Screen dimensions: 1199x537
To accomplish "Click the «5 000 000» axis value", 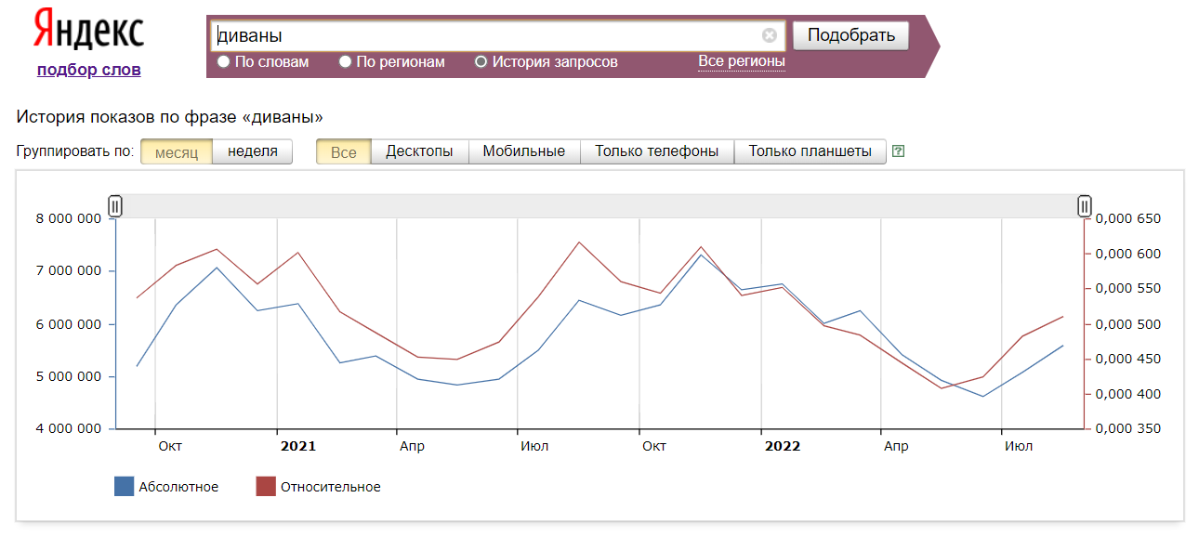I will click(71, 376).
